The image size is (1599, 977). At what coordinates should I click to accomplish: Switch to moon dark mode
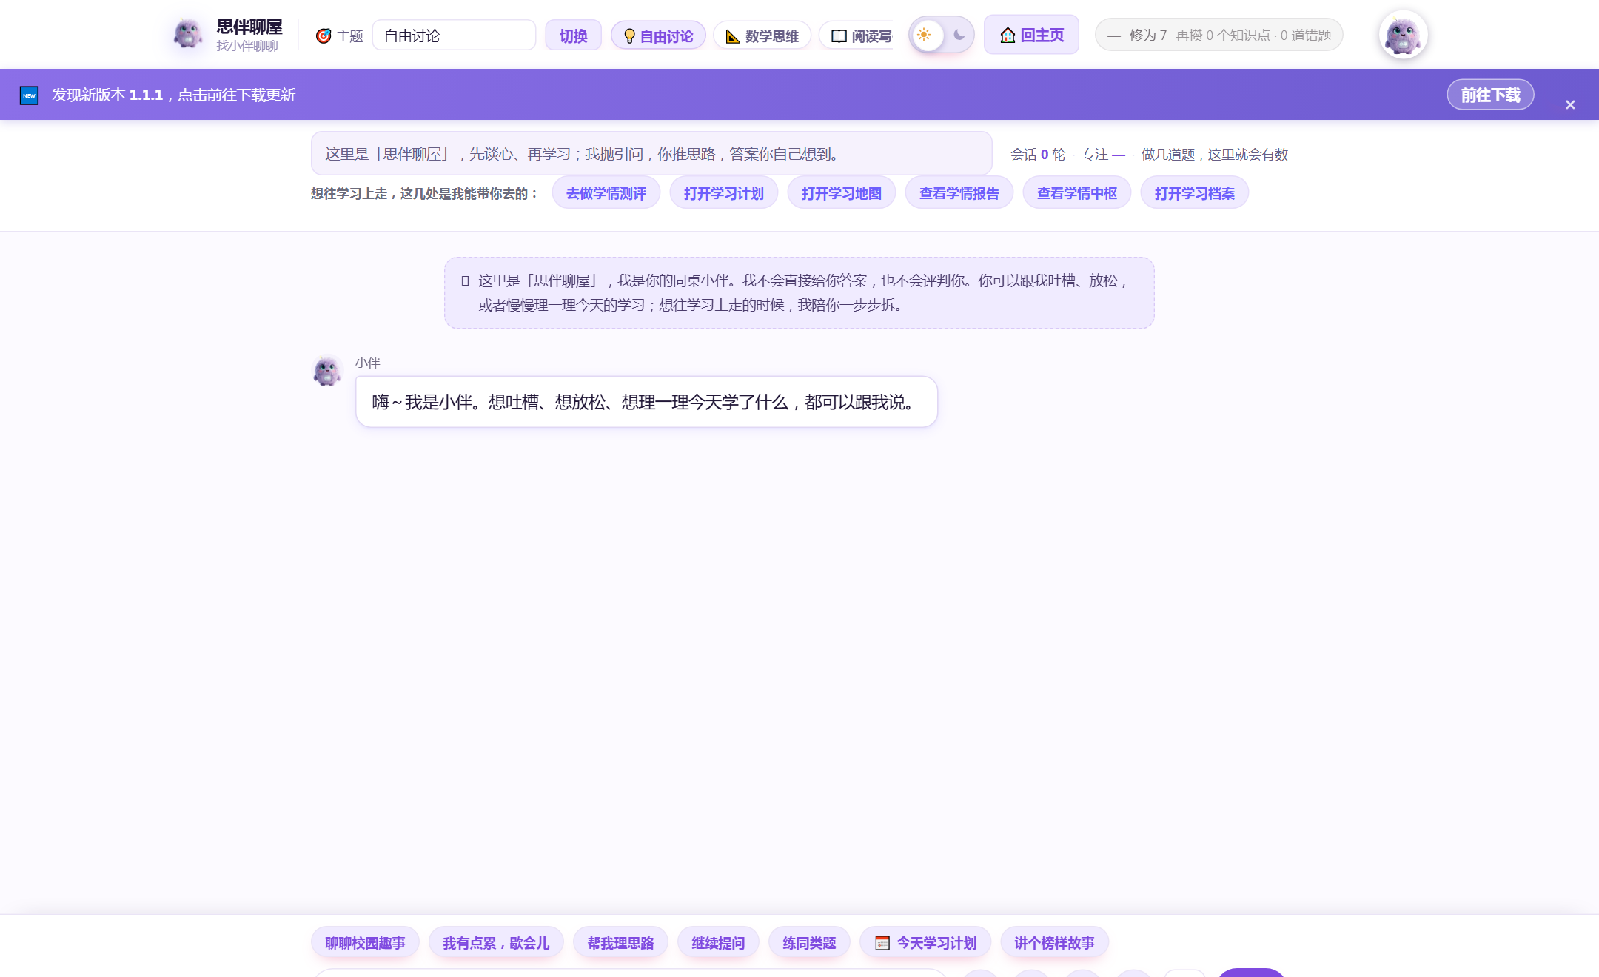pos(959,35)
